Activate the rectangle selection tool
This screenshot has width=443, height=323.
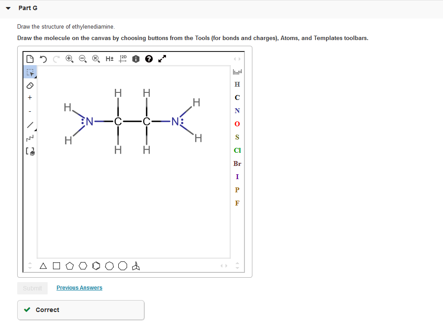pos(30,72)
